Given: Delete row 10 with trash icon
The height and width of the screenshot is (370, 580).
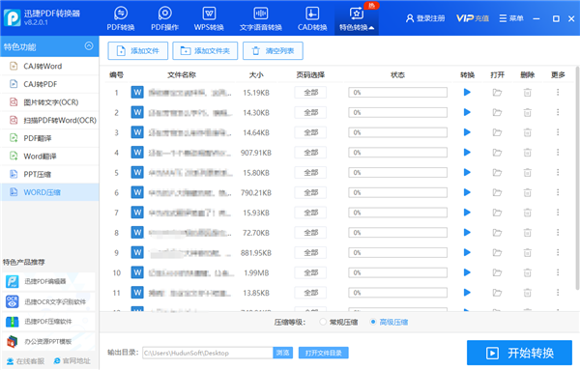Looking at the screenshot, I should tap(528, 272).
